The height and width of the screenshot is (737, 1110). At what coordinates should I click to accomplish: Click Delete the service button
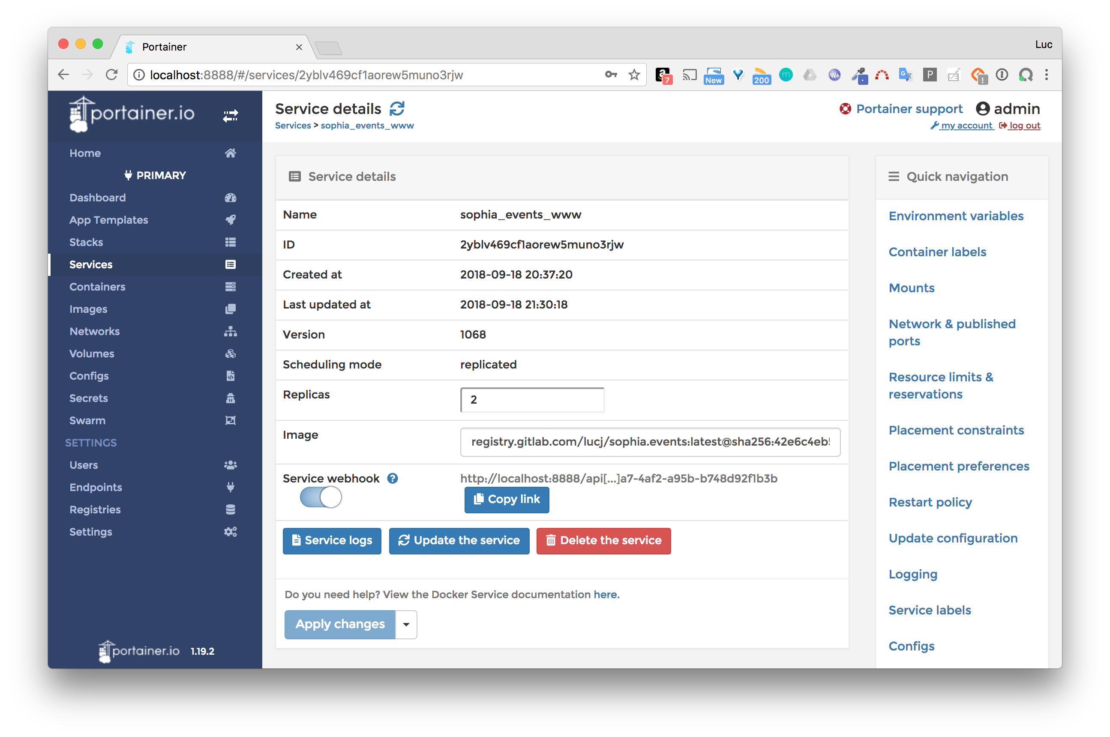click(603, 541)
